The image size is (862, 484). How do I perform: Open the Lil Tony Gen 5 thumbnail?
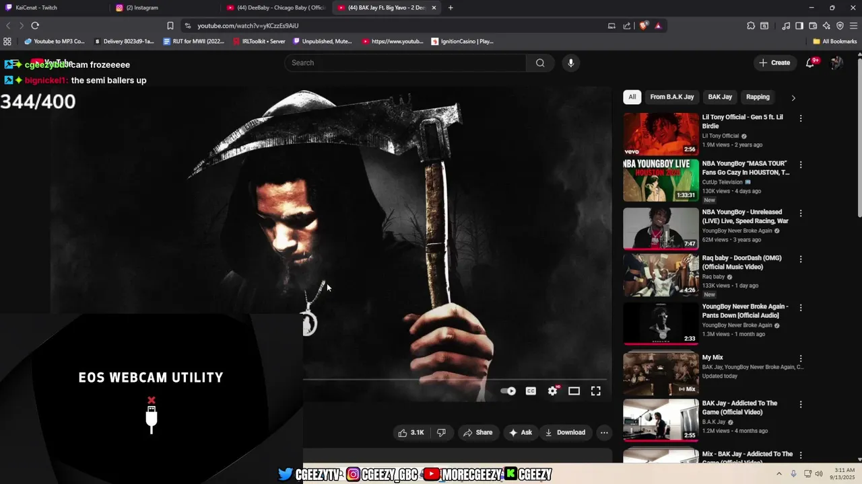click(x=661, y=134)
